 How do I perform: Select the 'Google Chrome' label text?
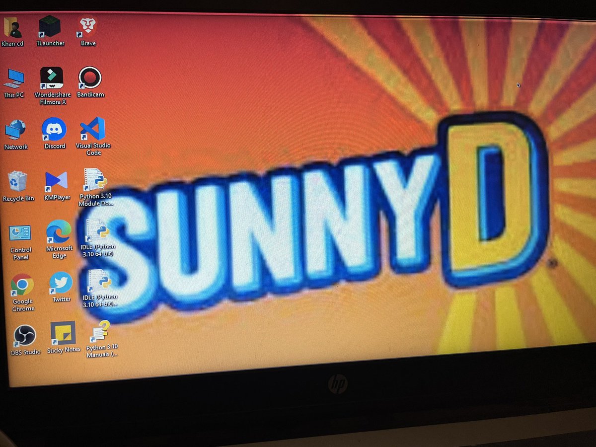[23, 305]
